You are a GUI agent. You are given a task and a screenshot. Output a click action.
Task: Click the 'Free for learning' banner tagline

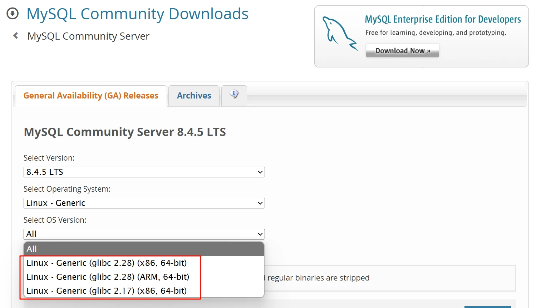click(436, 33)
